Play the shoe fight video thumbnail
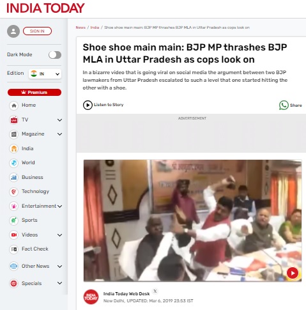This screenshot has width=306, height=310. click(293, 273)
